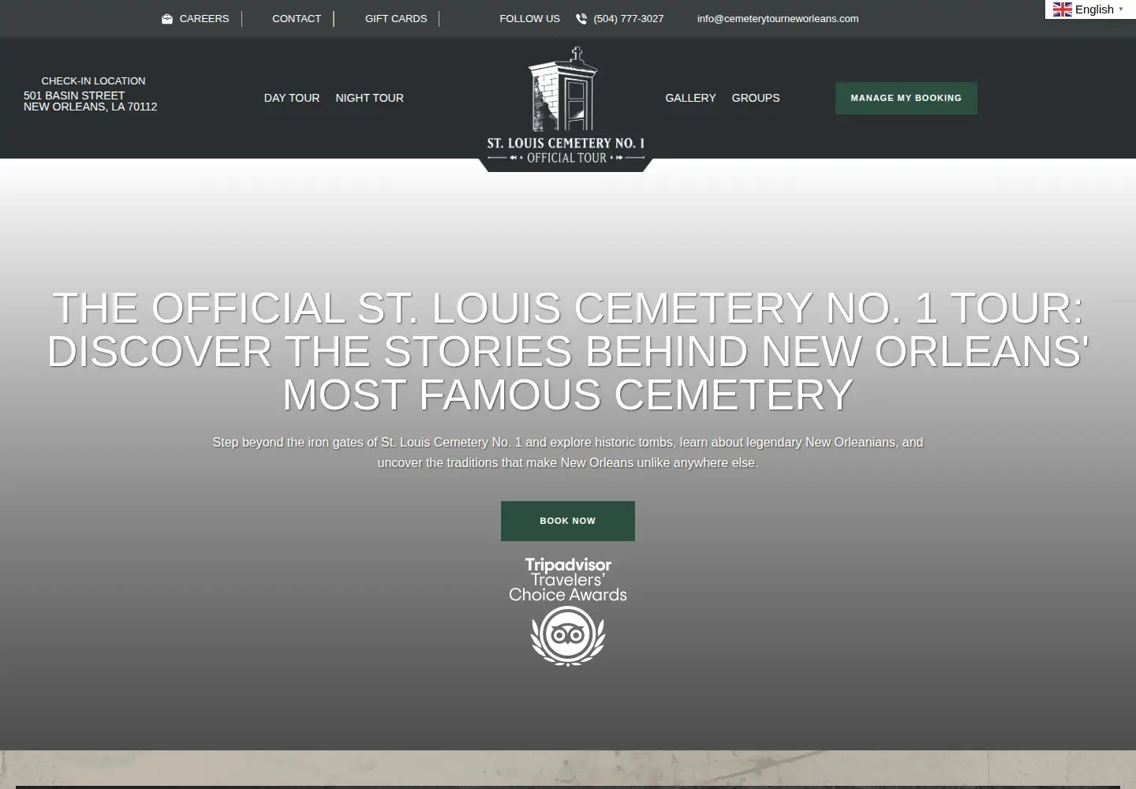This screenshot has width=1136, height=789.
Task: Click the Tripadvisor Travelers' Choice Awards text
Action: tap(568, 580)
